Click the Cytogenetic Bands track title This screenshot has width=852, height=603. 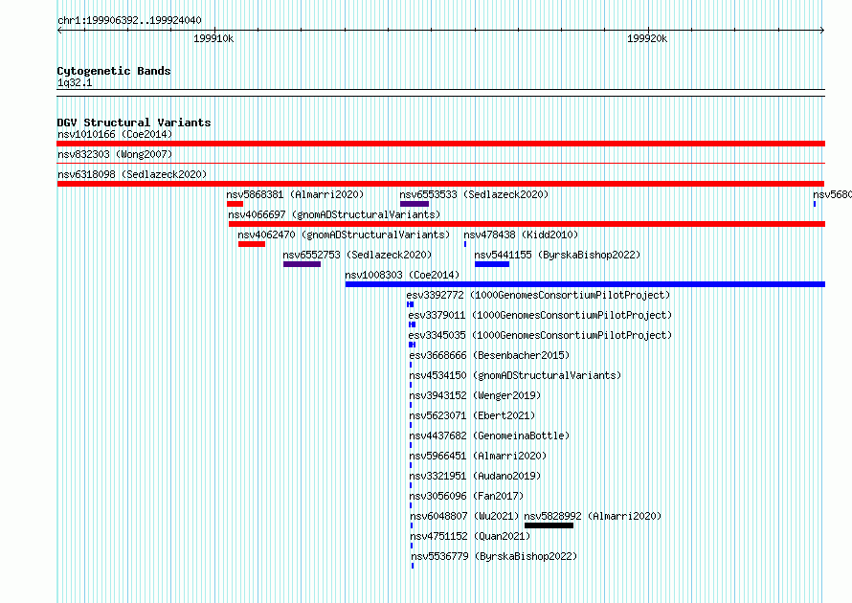pos(114,71)
